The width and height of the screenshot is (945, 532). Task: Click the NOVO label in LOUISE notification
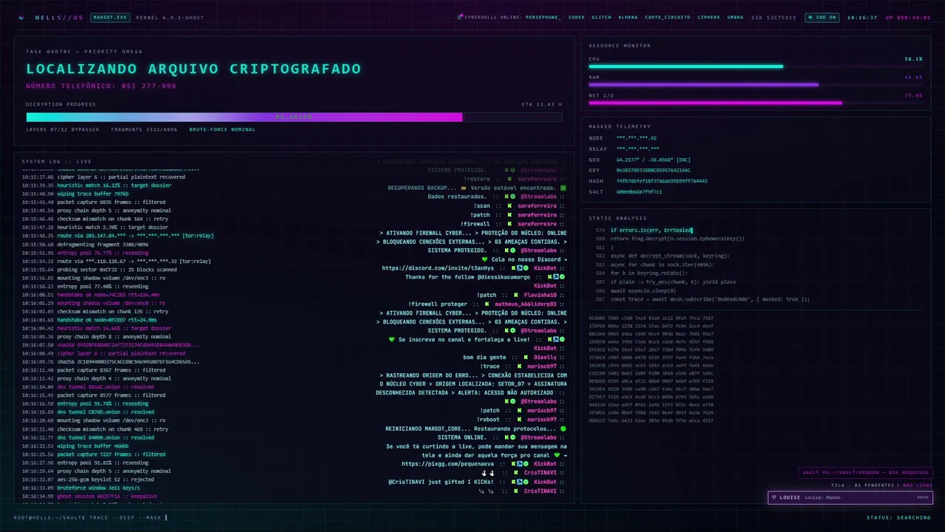(x=922, y=497)
